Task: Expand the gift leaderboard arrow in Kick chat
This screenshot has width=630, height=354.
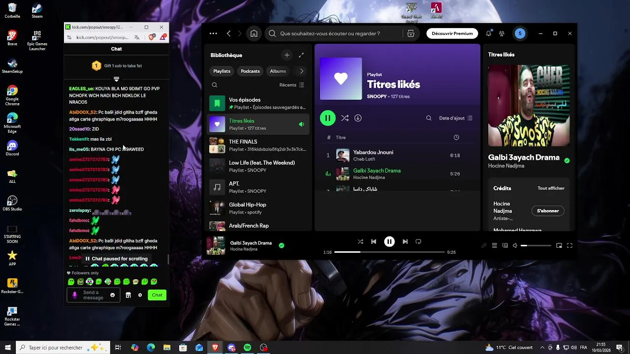Action: click(116, 79)
